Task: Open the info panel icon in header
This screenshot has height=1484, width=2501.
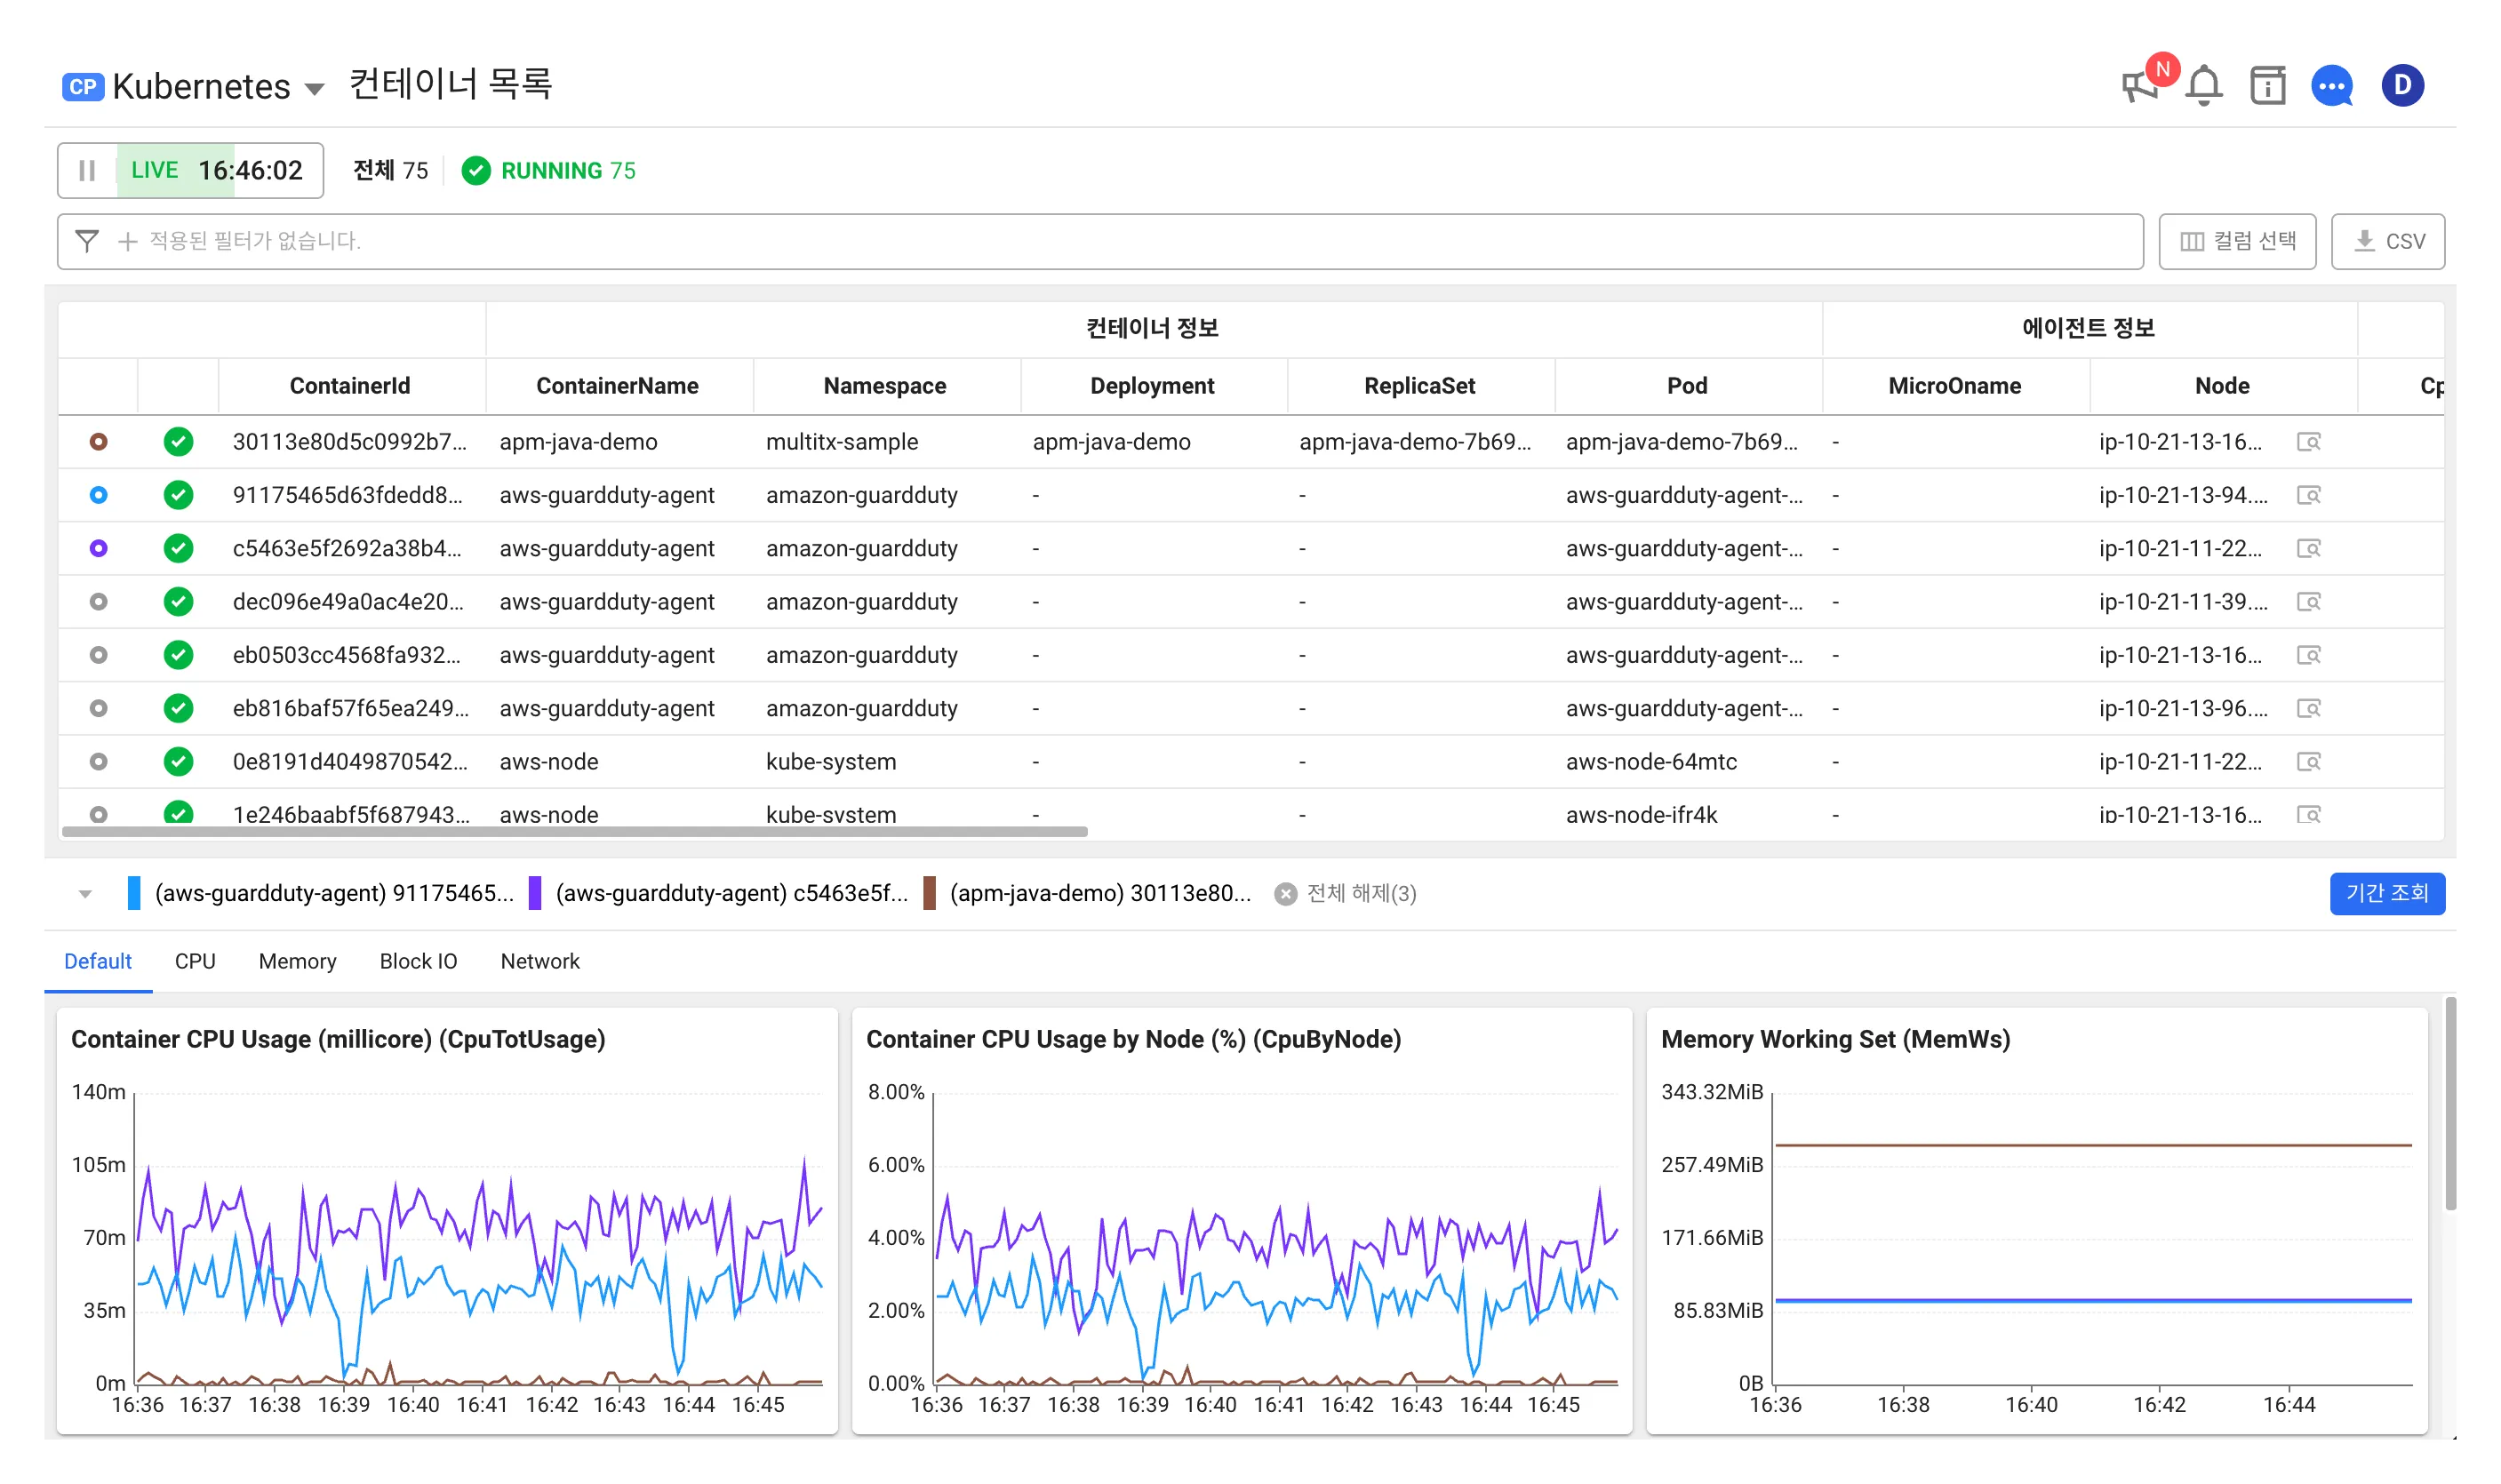Action: tap(2267, 86)
